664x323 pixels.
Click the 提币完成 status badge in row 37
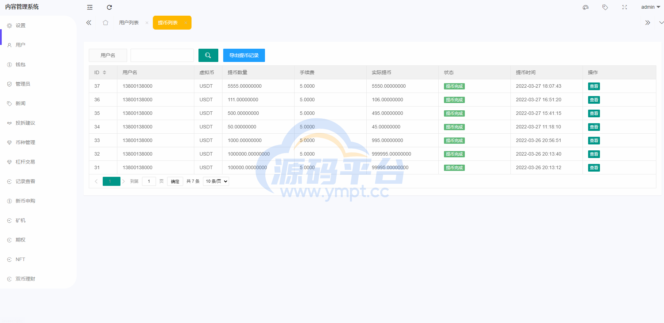pyautogui.click(x=454, y=86)
